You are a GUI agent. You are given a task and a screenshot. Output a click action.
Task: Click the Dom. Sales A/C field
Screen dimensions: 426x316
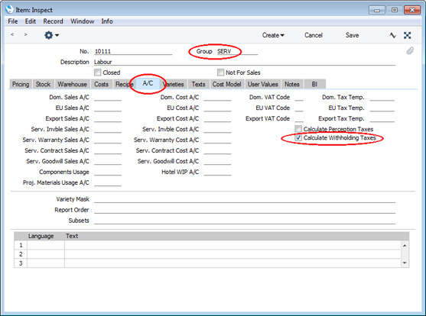pyautogui.click(x=108, y=97)
